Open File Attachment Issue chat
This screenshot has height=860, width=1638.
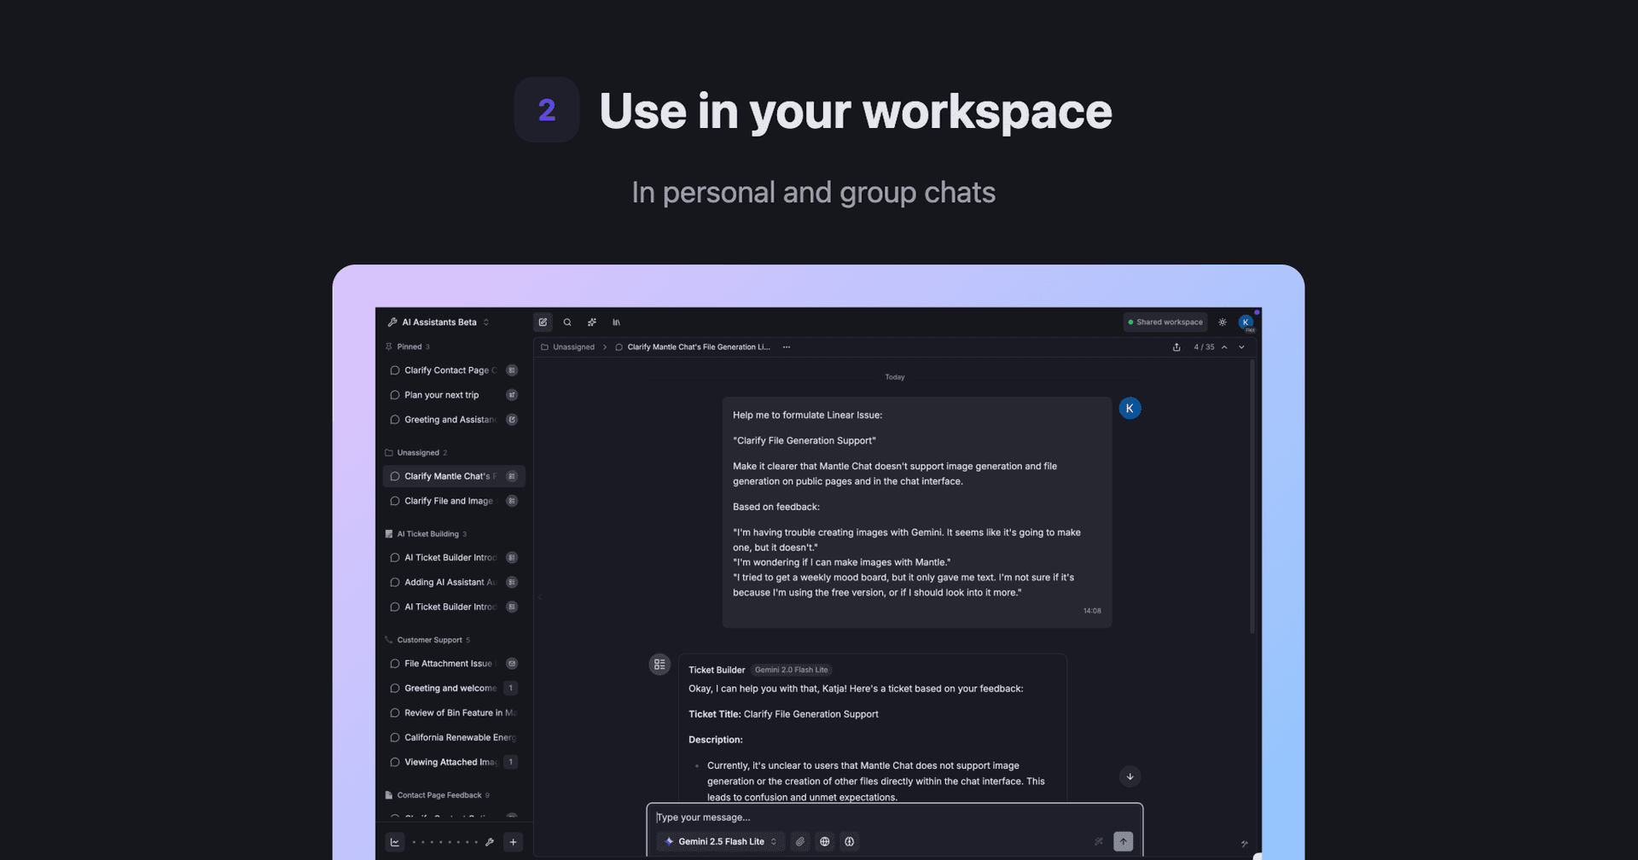(x=454, y=664)
